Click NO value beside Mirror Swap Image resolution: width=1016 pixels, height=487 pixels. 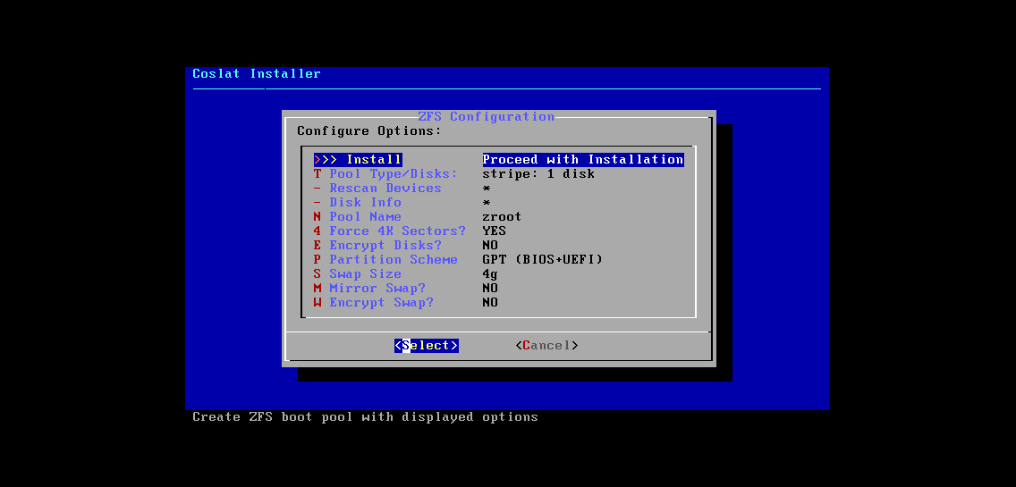490,288
